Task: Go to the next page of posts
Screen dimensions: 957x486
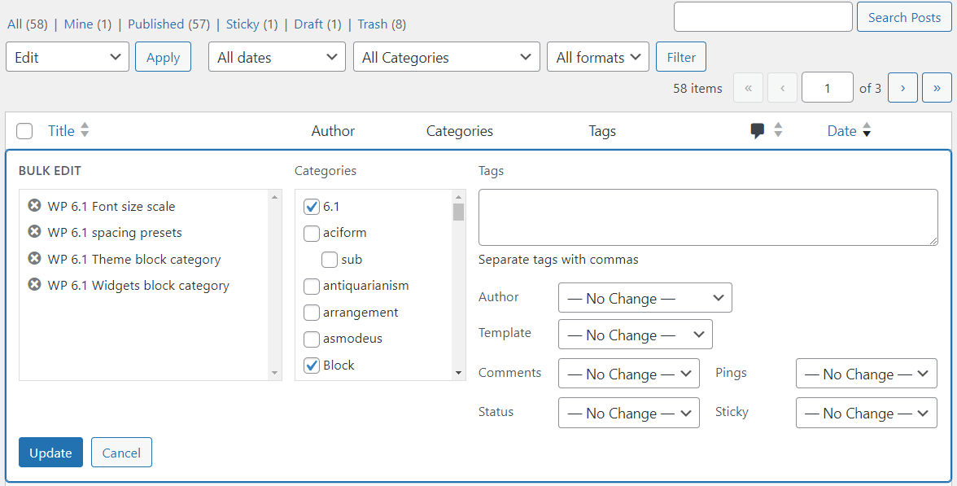Action: 902,87
